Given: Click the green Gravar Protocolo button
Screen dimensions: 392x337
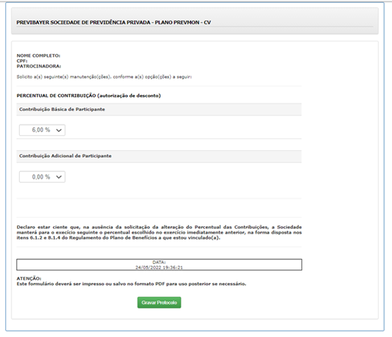Looking at the screenshot, I should click(x=159, y=303).
